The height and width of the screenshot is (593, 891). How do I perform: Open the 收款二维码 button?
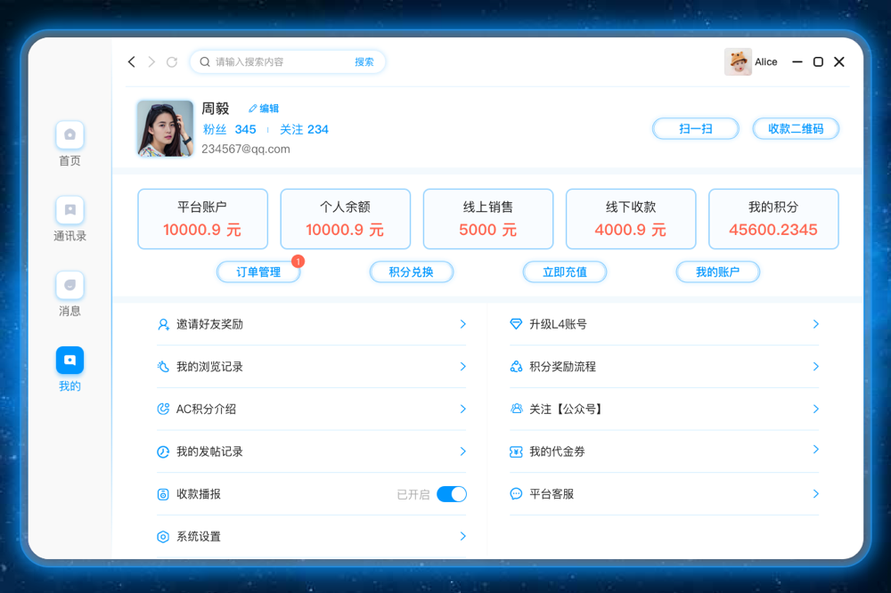[796, 129]
